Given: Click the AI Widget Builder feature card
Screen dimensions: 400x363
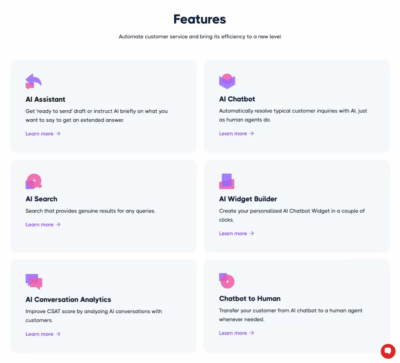Looking at the screenshot, I should pyautogui.click(x=297, y=206).
